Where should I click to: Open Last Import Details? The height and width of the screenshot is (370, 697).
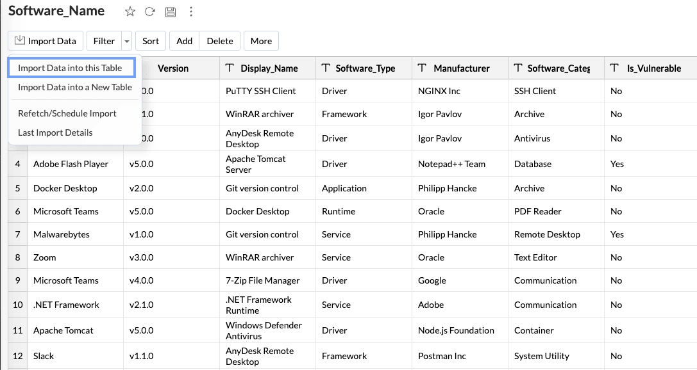pos(55,133)
